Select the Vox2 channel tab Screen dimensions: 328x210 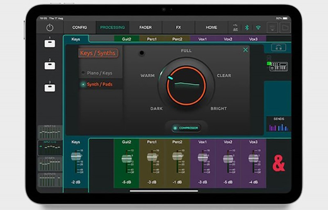pos(228,39)
